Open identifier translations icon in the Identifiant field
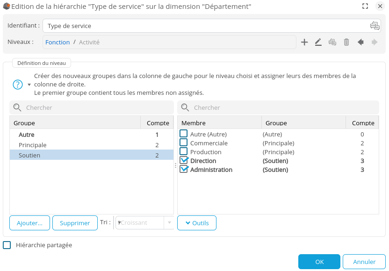 coord(375,26)
